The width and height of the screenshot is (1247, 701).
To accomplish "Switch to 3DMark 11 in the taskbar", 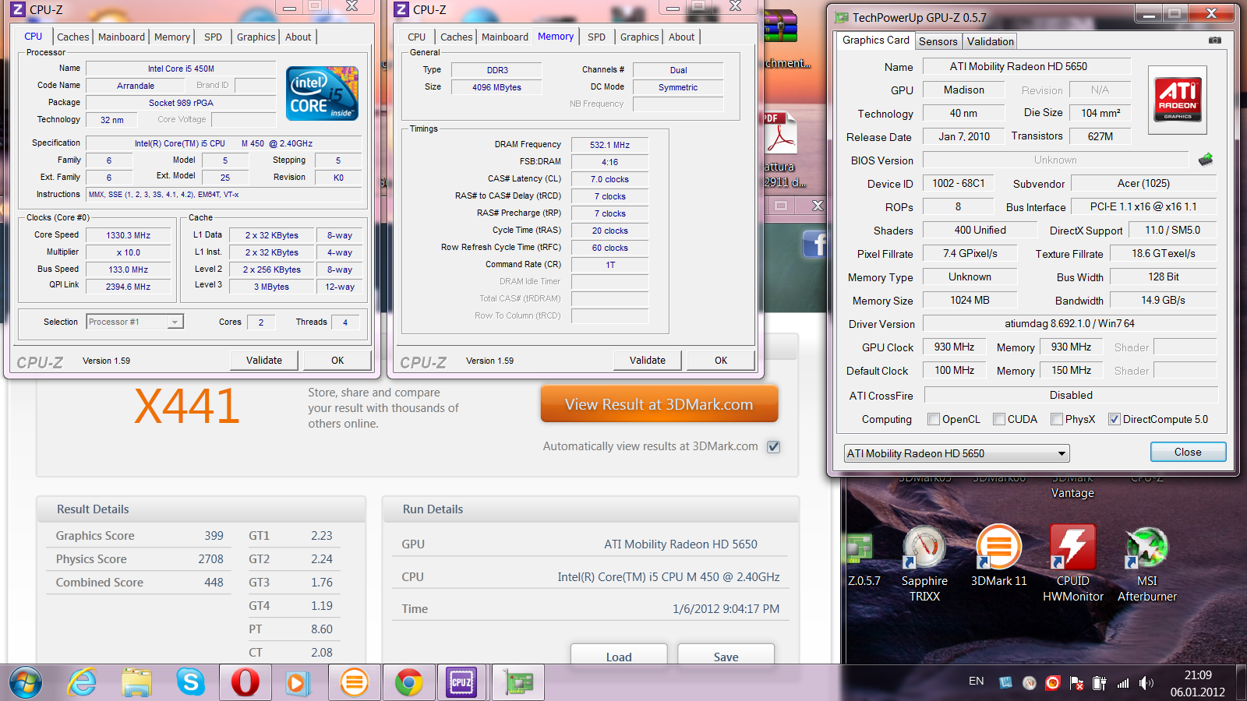I will coord(354,683).
